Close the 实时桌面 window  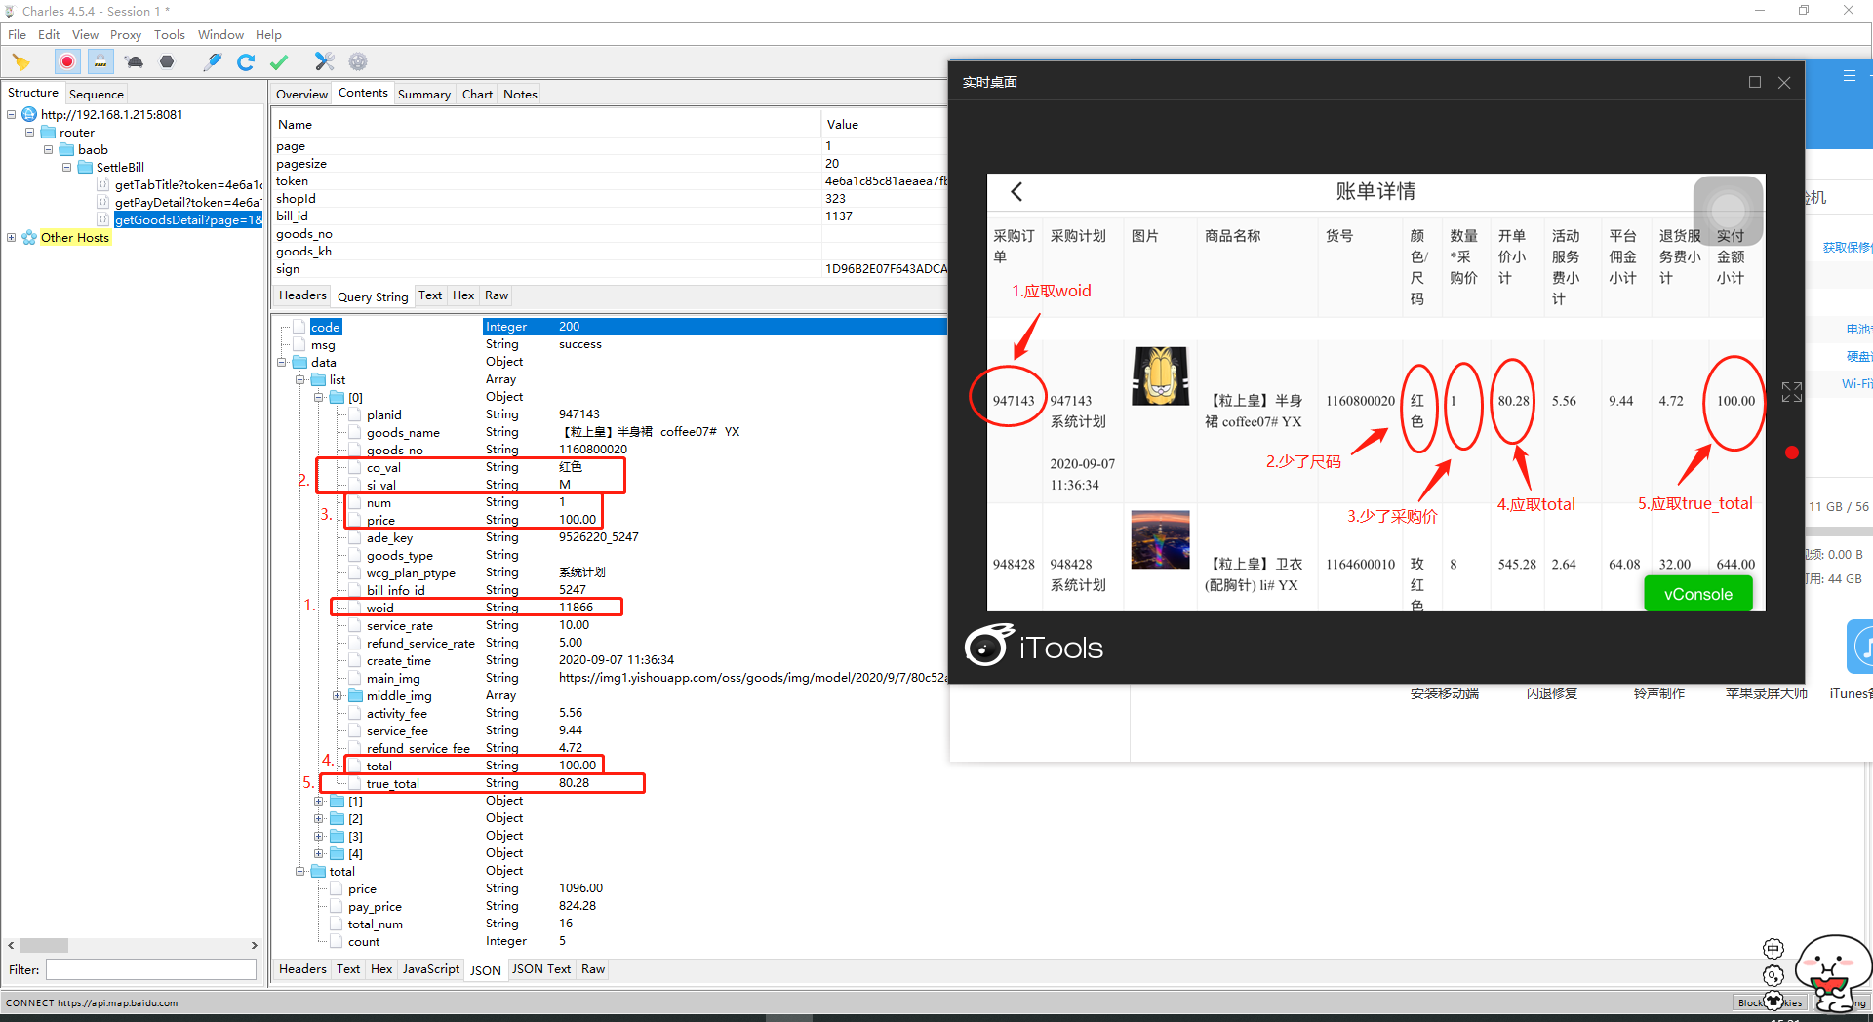coord(1784,82)
